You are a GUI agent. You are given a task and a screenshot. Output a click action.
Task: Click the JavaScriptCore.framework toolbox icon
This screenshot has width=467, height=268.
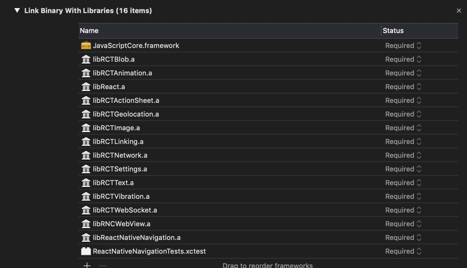point(86,45)
